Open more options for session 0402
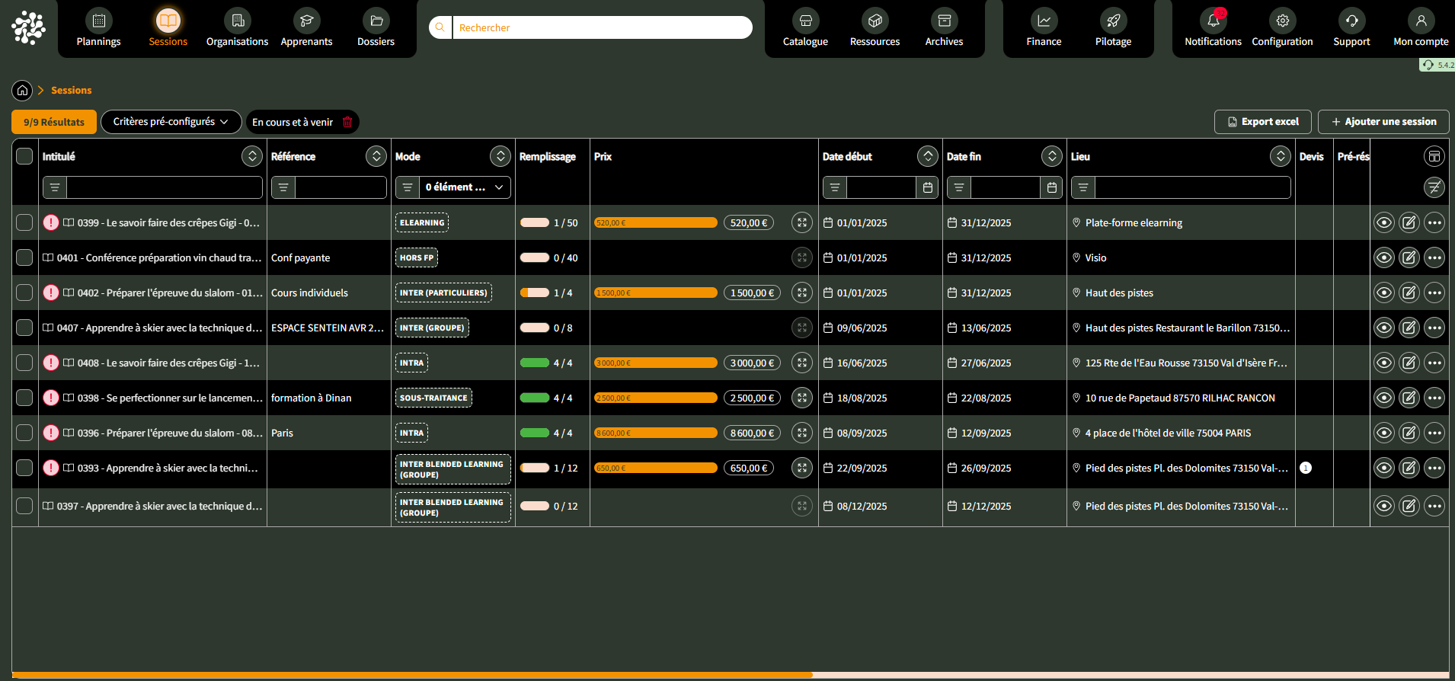This screenshot has width=1455, height=681. [x=1434, y=293]
